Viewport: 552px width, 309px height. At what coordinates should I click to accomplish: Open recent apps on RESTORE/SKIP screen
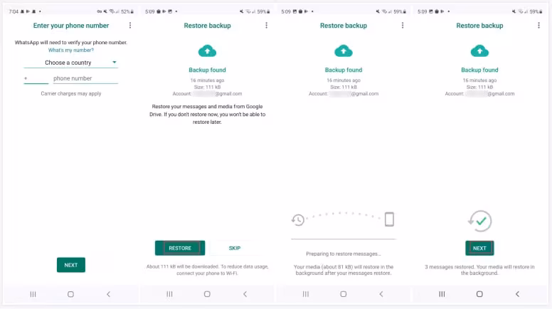point(169,294)
